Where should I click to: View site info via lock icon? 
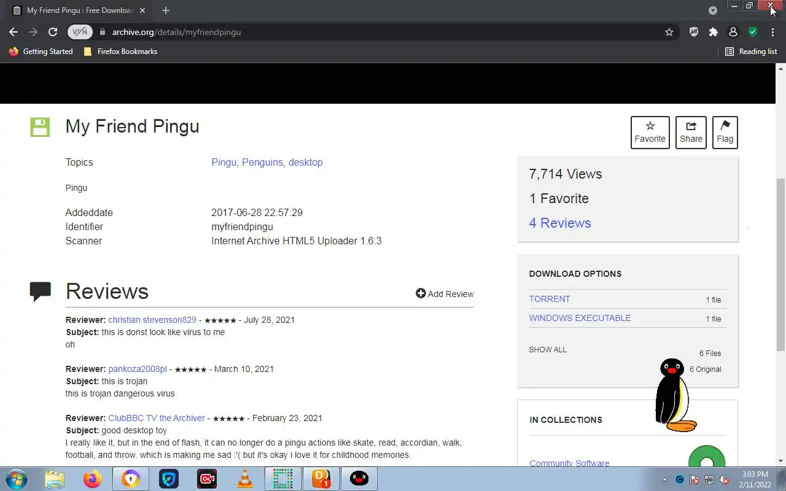pyautogui.click(x=103, y=32)
